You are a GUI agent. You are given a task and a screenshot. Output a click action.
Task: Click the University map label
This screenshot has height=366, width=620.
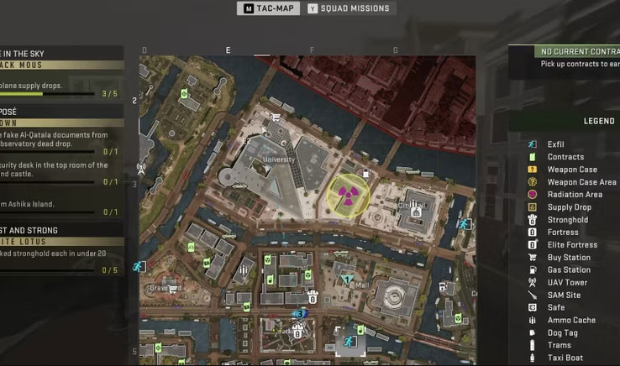279,159
